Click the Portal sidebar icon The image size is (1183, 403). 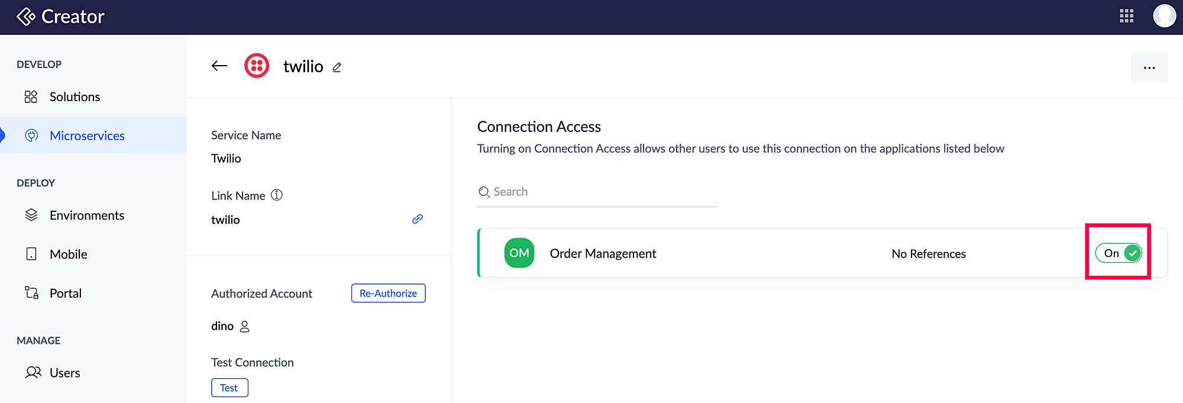tap(31, 292)
